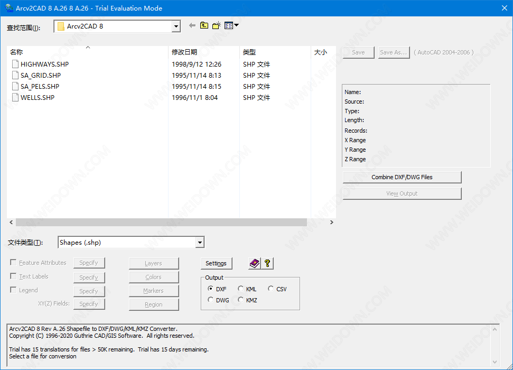This screenshot has height=370, width=513.
Task: Create a new folder icon
Action: coord(216,25)
